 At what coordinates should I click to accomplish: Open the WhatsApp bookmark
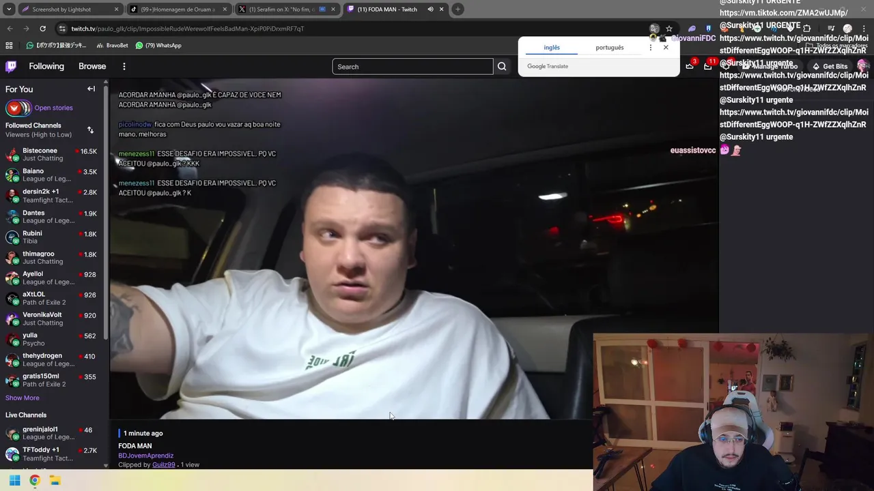[158, 45]
